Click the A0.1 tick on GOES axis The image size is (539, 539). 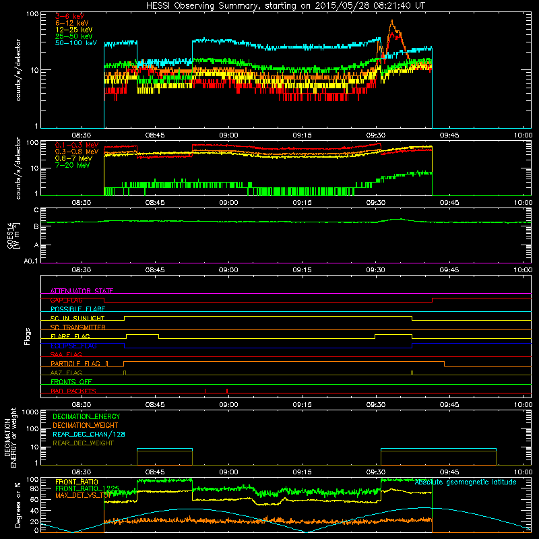tap(31, 261)
